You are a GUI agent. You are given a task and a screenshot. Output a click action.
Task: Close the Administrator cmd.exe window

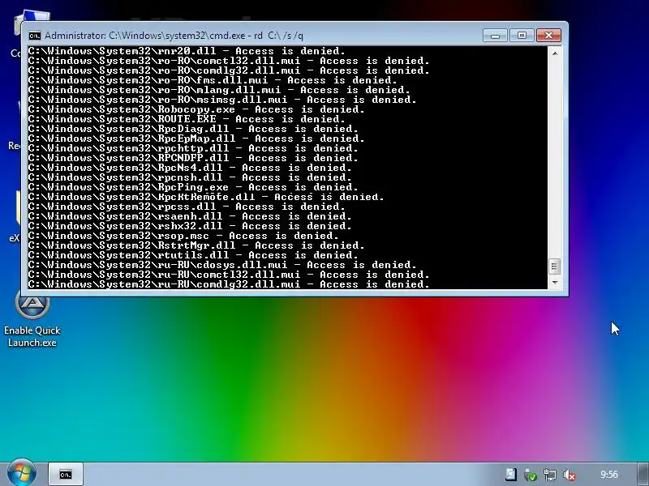pyautogui.click(x=548, y=36)
